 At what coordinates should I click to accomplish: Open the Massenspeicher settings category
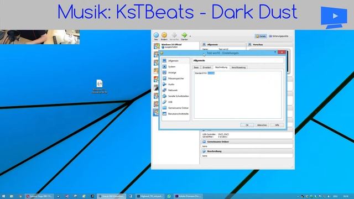(176, 78)
